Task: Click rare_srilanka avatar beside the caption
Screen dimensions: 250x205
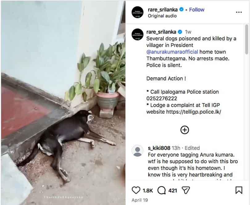Action: click(137, 34)
